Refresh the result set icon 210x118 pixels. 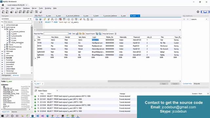point(70,34)
